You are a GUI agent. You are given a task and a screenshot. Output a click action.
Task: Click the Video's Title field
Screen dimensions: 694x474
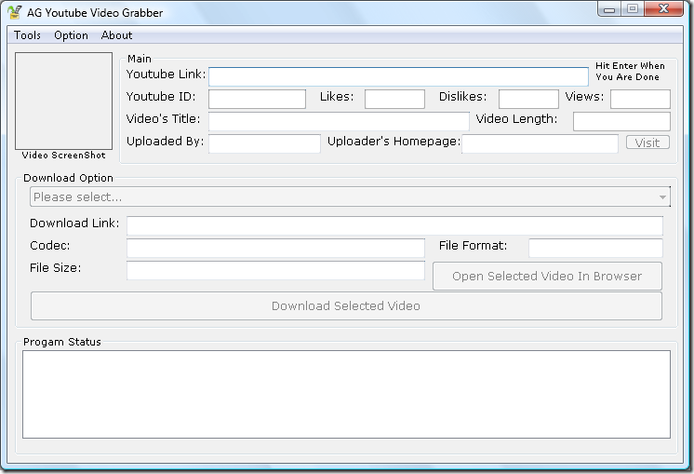tap(339, 121)
